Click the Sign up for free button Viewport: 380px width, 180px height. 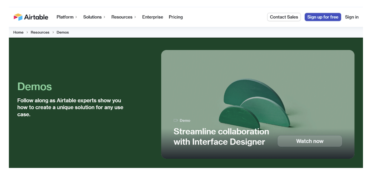tap(323, 17)
